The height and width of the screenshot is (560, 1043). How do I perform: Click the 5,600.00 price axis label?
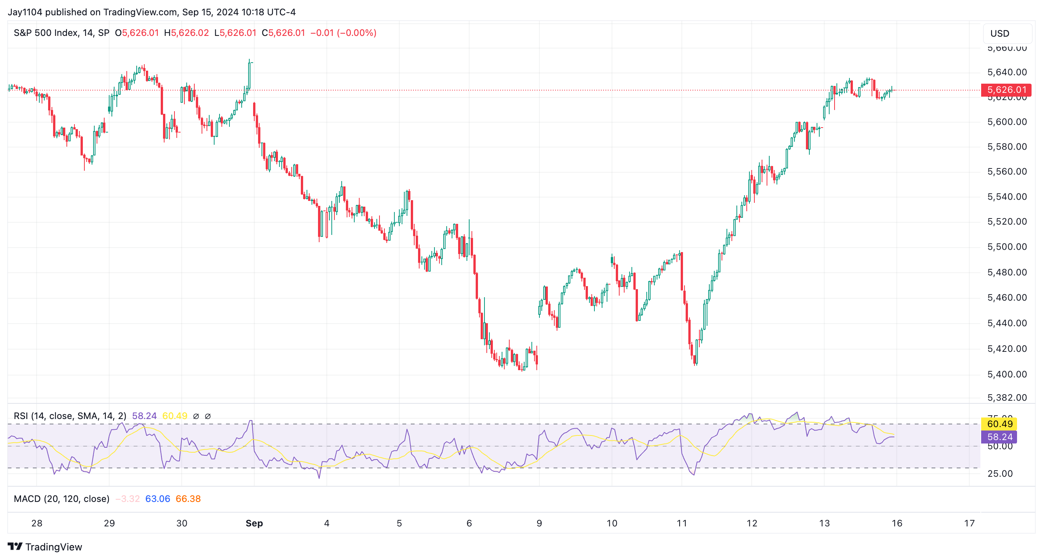pyautogui.click(x=1007, y=122)
